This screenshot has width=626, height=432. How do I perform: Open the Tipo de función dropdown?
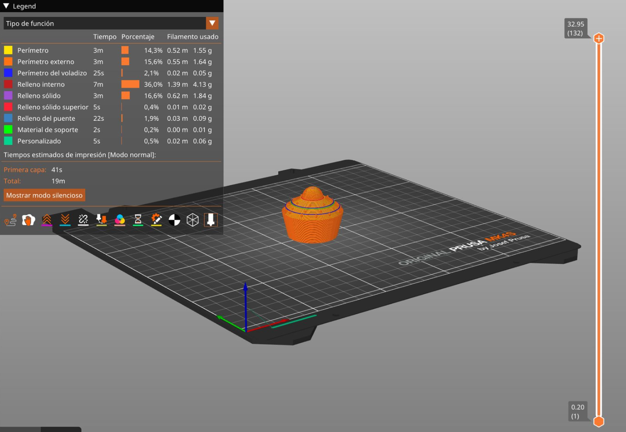[212, 23]
